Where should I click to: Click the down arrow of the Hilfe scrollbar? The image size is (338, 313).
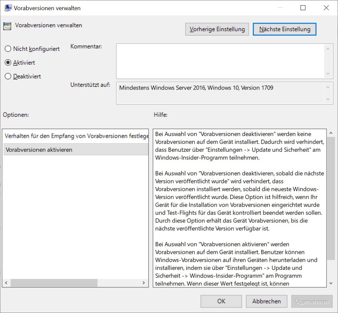[331, 284]
